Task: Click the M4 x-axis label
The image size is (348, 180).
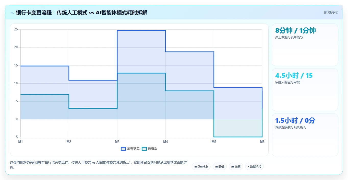Action: click(165, 141)
